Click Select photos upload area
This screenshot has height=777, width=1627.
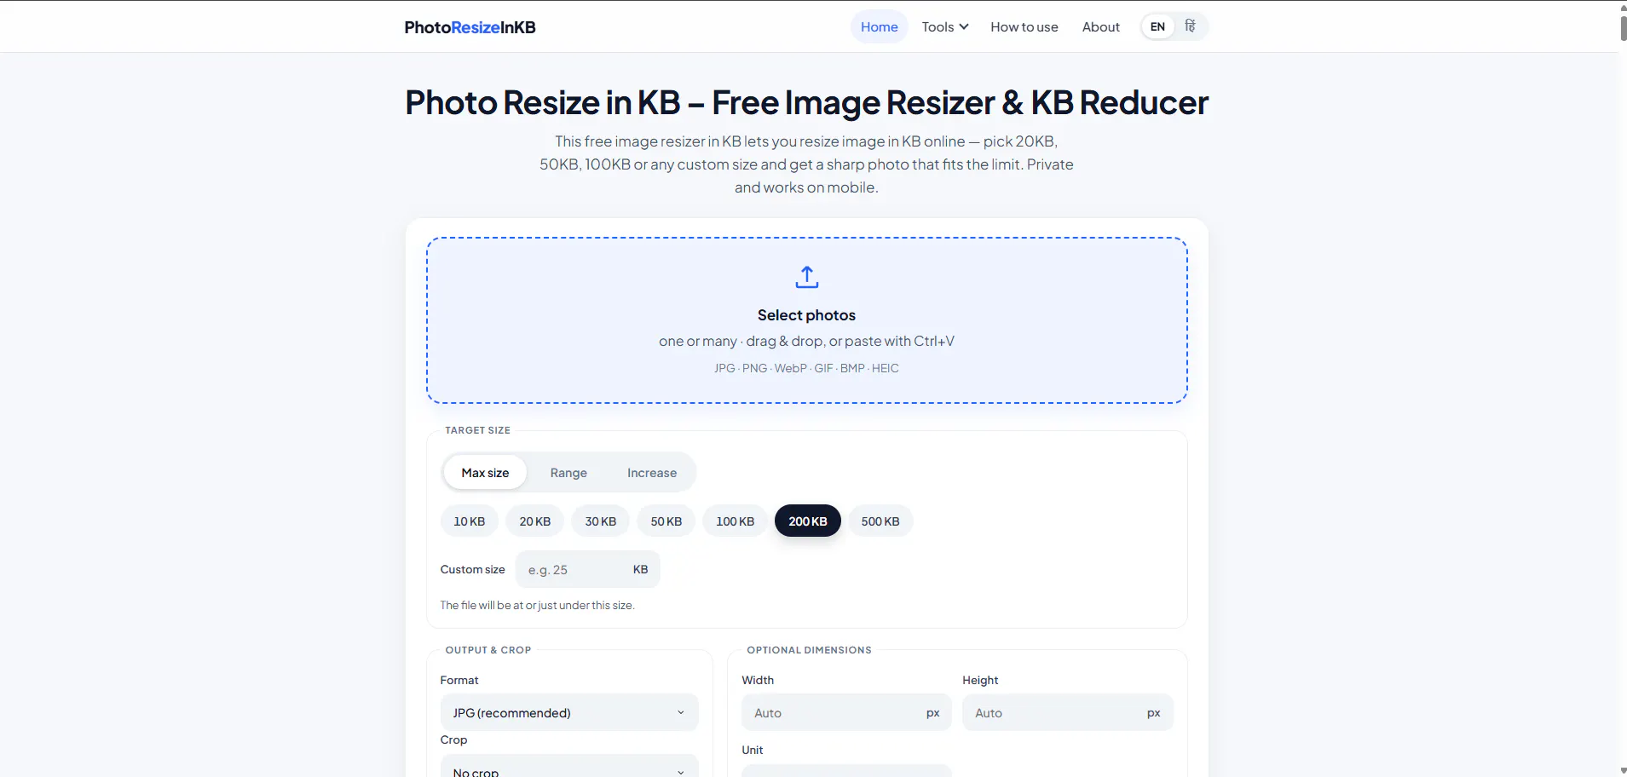click(x=806, y=320)
